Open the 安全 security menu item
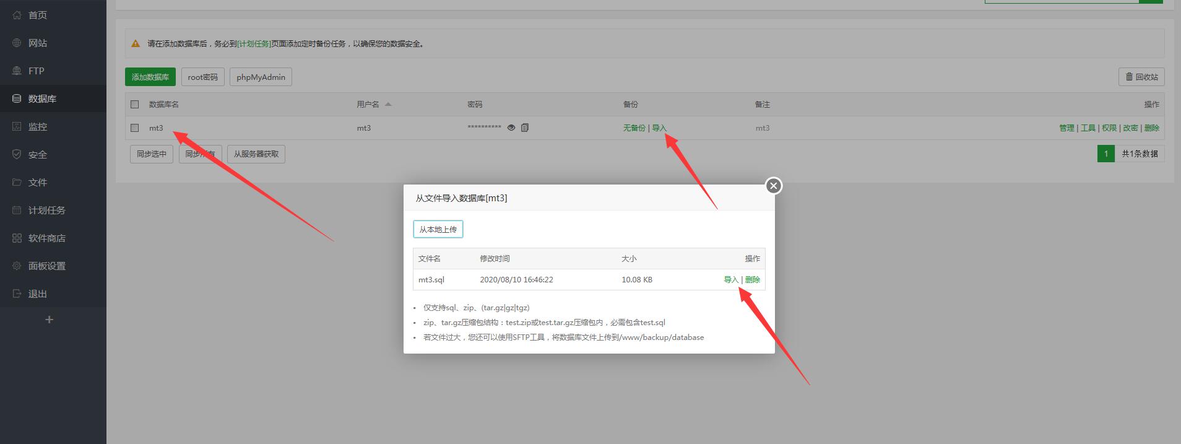This screenshot has width=1181, height=444. pyautogui.click(x=37, y=154)
